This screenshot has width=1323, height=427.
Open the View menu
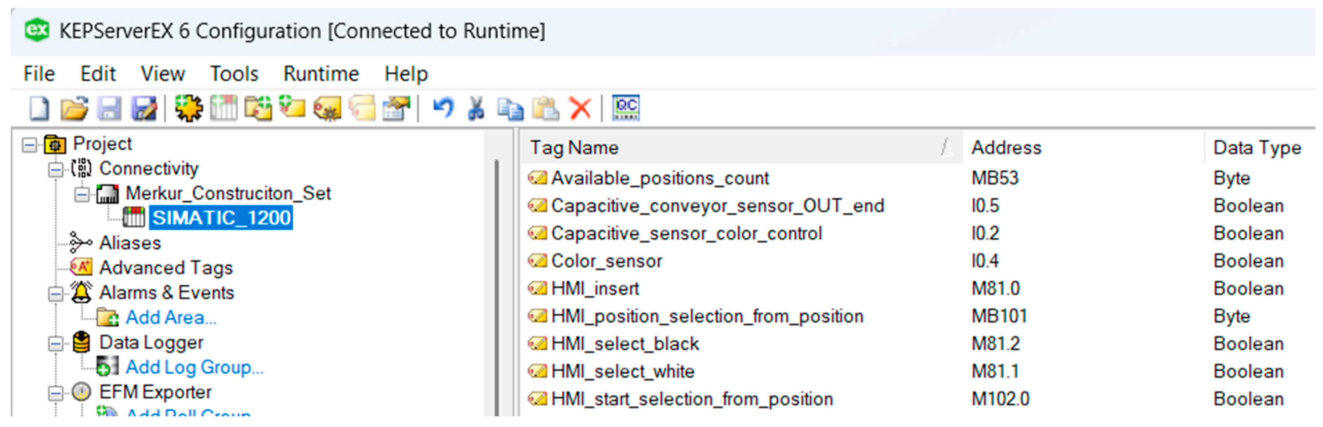tap(163, 74)
